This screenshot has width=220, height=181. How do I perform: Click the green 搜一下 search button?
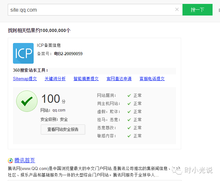197,10
